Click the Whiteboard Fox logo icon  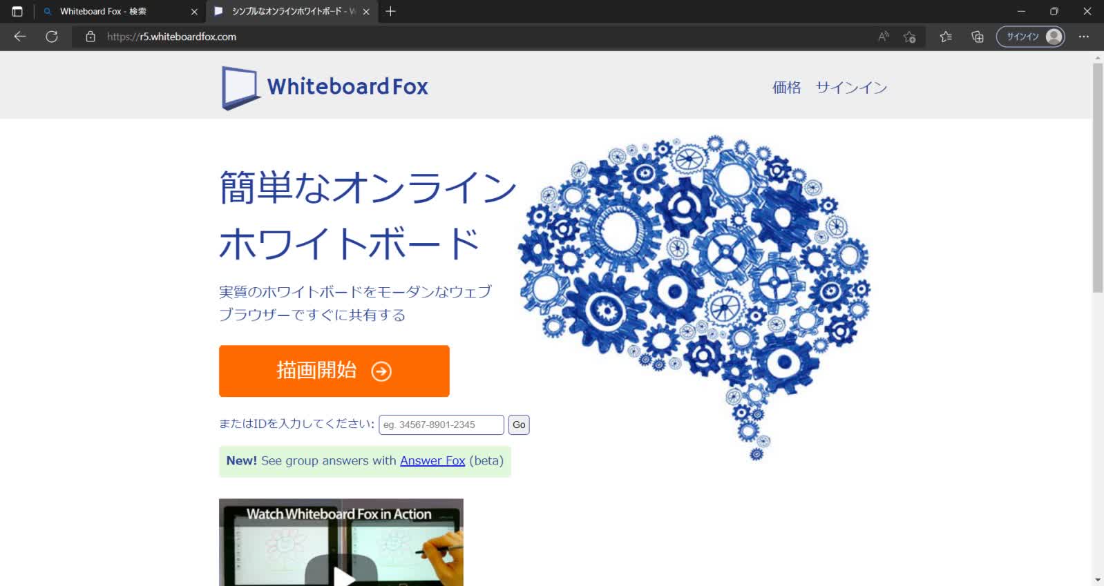[x=240, y=88]
